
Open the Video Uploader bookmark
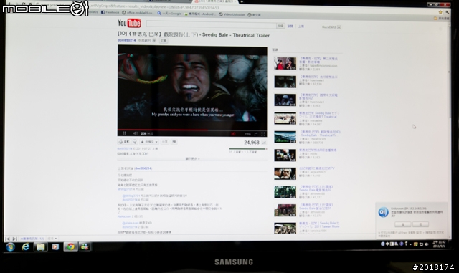(232, 14)
